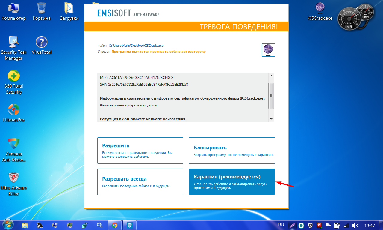Click the Блокировать button
The width and height of the screenshot is (383, 230).
232,151
